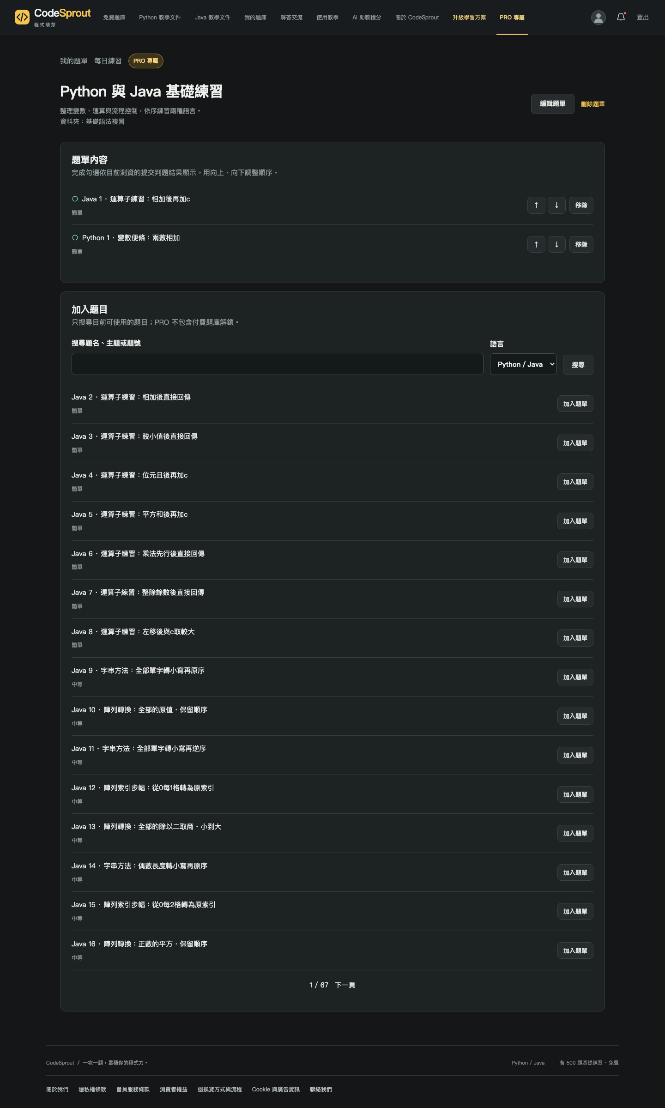
Task: Click Java 7 整除餘數後直接回傳 title
Action: 138,593
